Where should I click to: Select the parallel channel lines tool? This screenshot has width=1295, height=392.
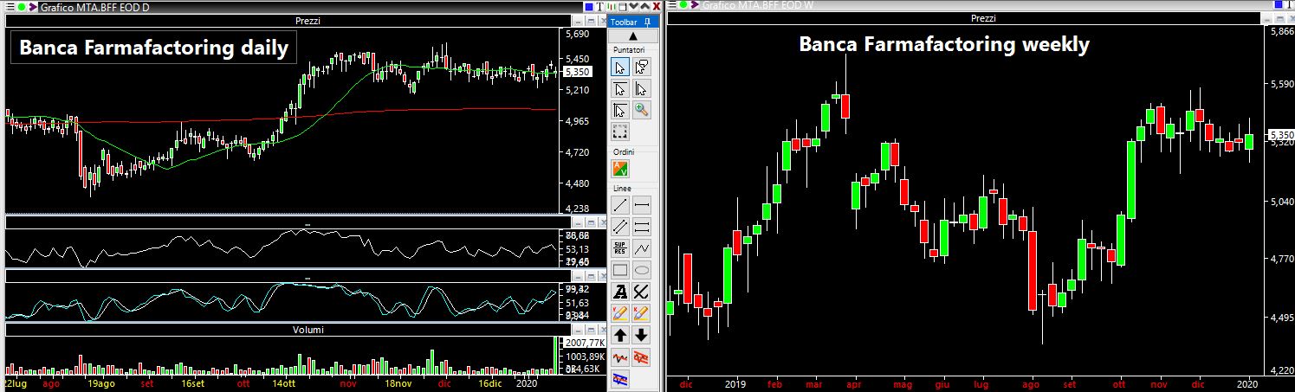coord(620,227)
